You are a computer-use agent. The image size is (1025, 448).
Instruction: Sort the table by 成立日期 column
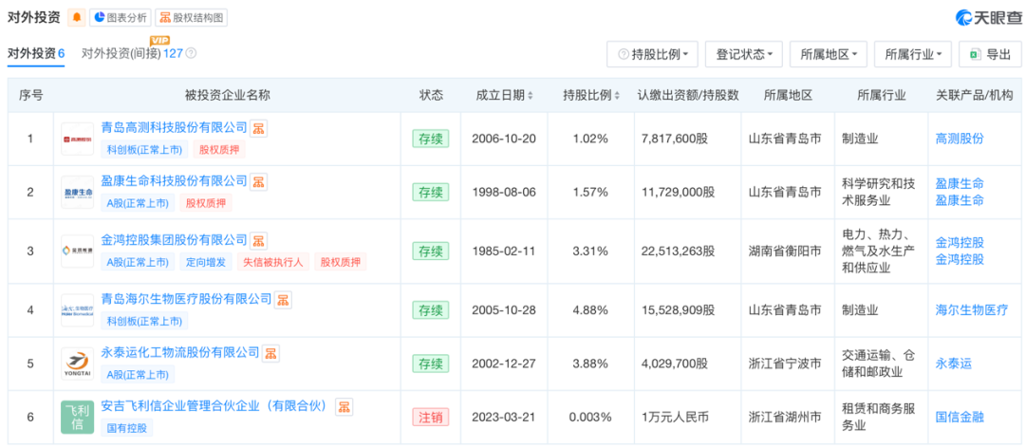(505, 96)
